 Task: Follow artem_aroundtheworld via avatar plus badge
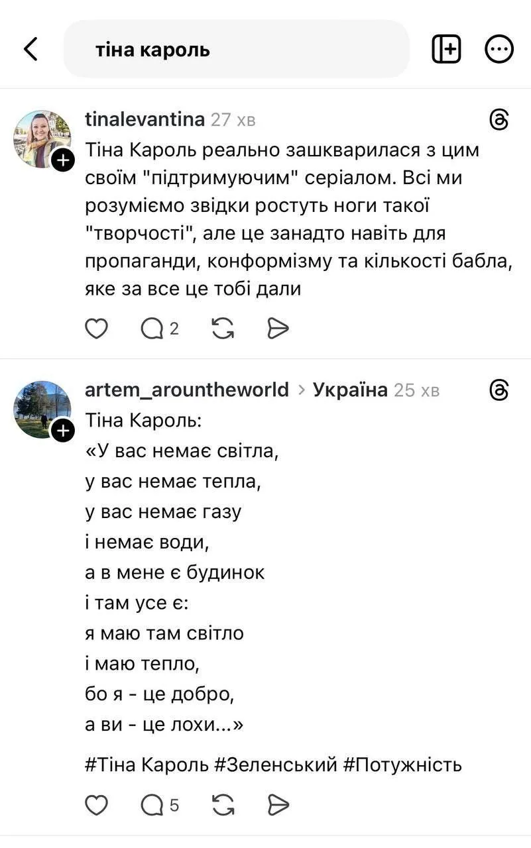[62, 431]
